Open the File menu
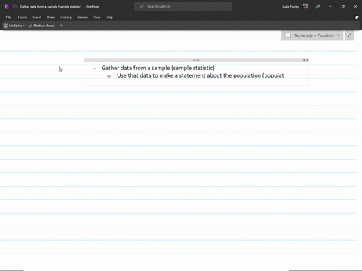362x271 pixels. click(x=8, y=17)
